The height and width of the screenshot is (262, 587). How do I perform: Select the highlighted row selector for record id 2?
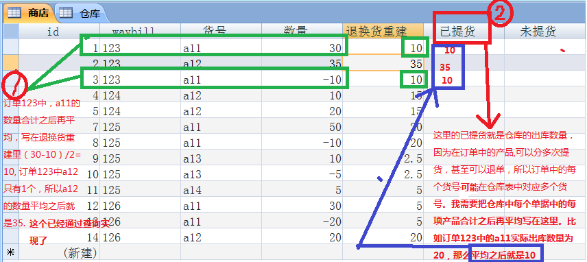(x=10, y=62)
